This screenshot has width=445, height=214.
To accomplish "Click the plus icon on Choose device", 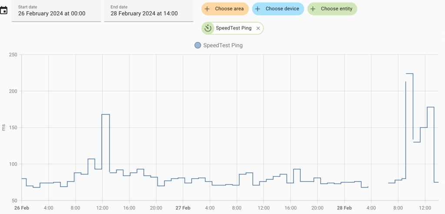I will tap(258, 9).
